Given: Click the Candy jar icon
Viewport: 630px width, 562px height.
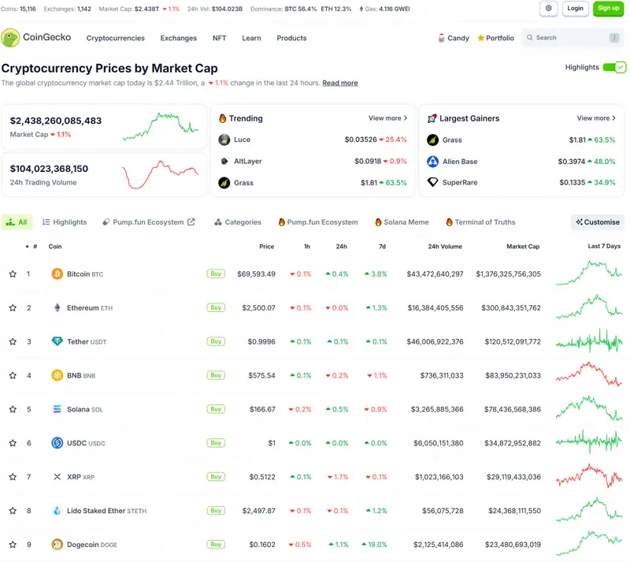Looking at the screenshot, I should pyautogui.click(x=441, y=38).
